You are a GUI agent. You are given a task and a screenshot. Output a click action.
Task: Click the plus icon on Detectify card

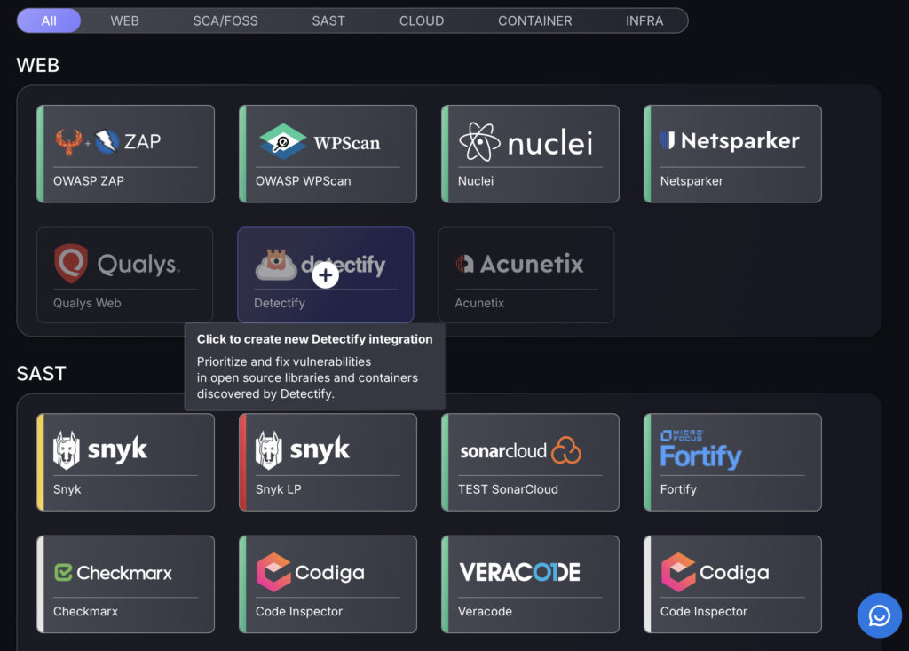[326, 275]
